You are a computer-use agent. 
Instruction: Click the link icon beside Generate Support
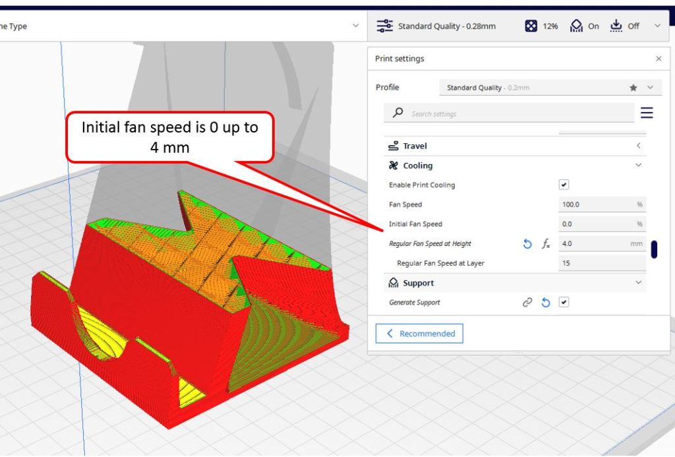click(x=527, y=303)
